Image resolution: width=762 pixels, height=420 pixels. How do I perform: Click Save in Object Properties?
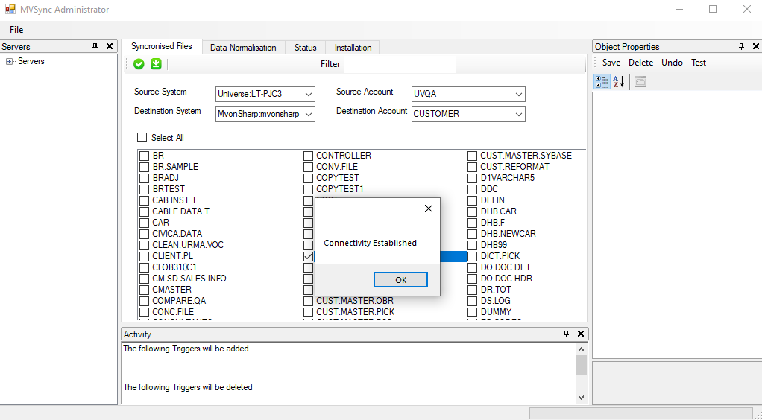pyautogui.click(x=611, y=62)
